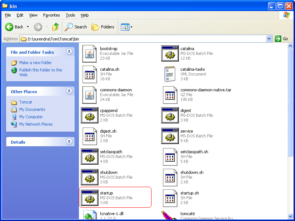Viewport: 295px width, 221px height.
Task: Open My Documents link
Action: coord(32,109)
